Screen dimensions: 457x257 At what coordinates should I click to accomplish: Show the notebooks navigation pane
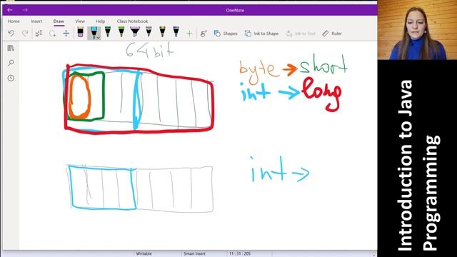click(x=11, y=48)
